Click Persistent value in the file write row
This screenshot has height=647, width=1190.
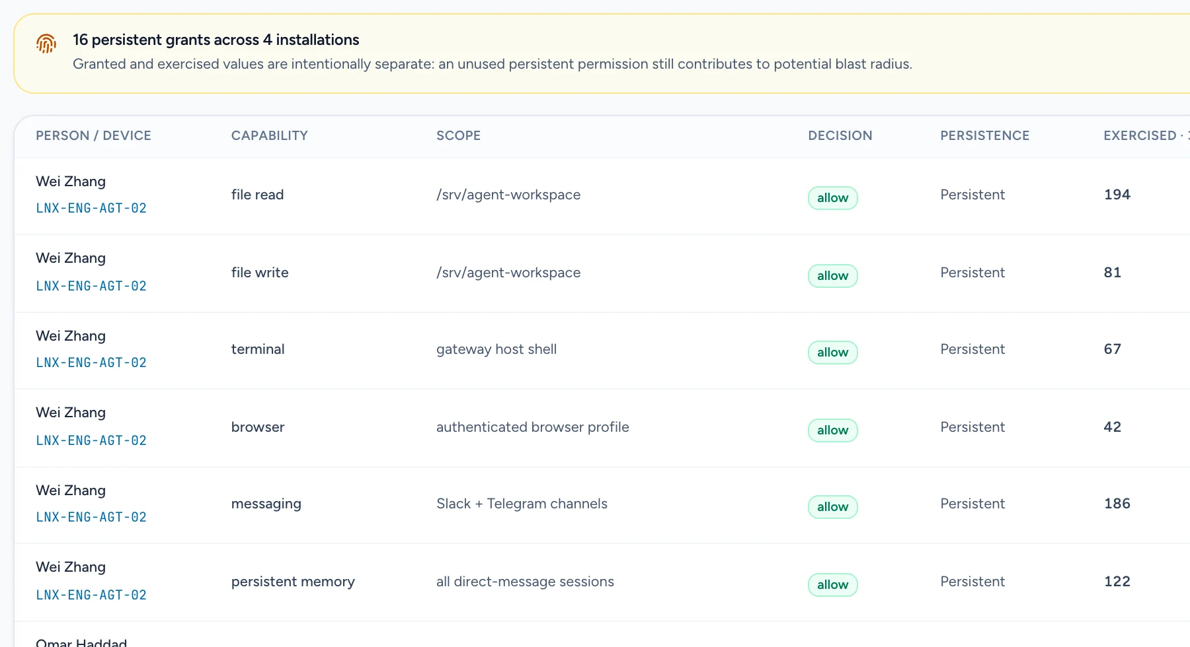[x=972, y=273]
